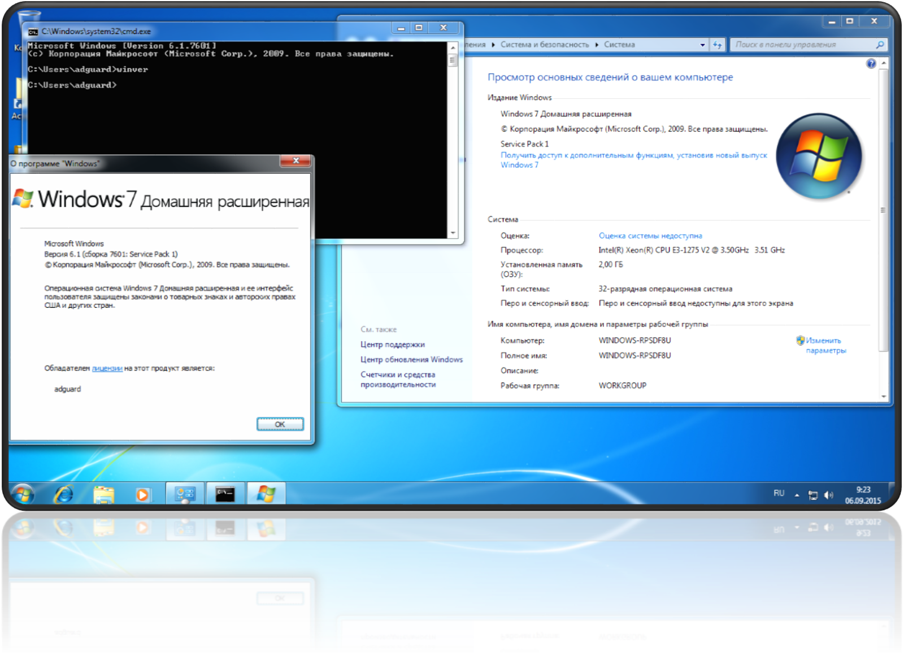Click the cmd window scrollbar down arrow
904x653 pixels.
pos(453,233)
